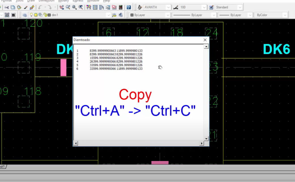
Task: Click the Diemtoado scroll up arrow
Action: [x=206, y=46]
